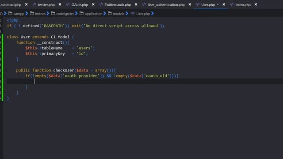Viewport: 283px width, 159px height.
Task: Click the PHP icon beside User.php breadcrumb
Action: pos(133,14)
